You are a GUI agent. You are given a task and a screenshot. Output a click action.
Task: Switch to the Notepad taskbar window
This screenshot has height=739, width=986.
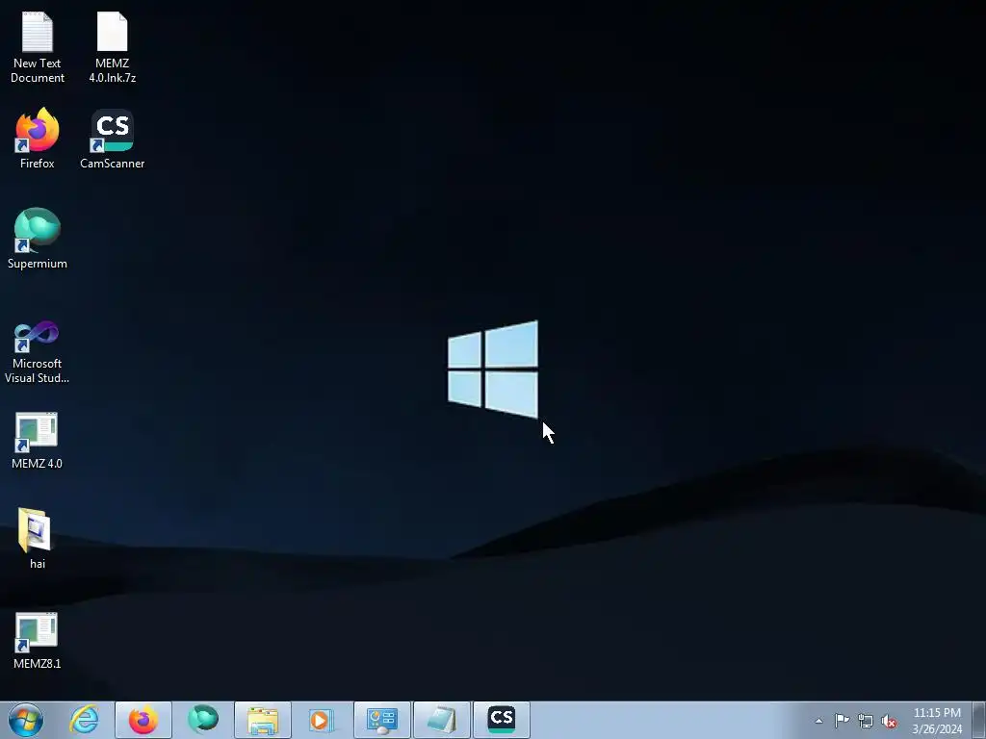click(x=442, y=720)
